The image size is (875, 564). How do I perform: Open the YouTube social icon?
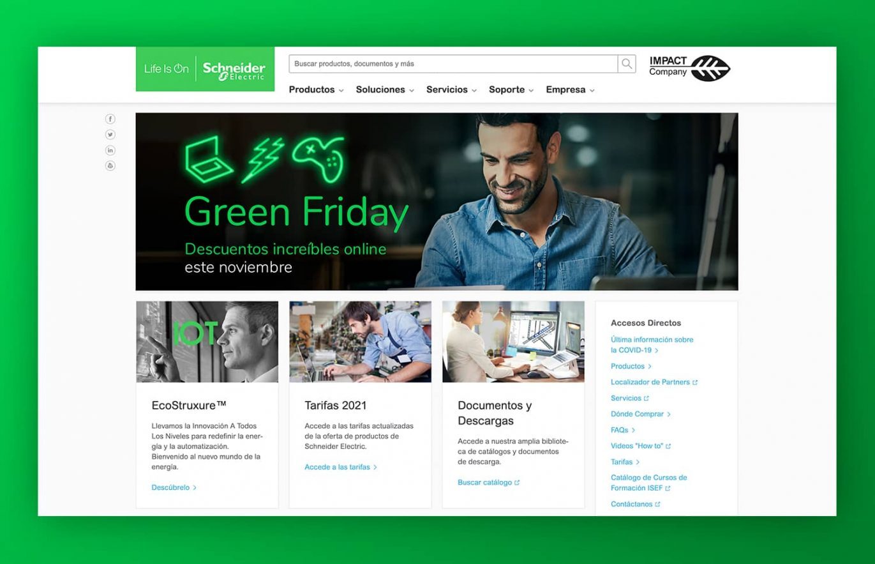tap(110, 165)
